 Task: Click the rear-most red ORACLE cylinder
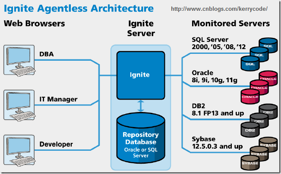pyautogui.click(x=268, y=78)
